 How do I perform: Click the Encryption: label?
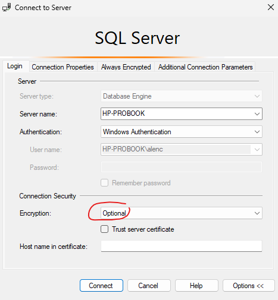click(x=35, y=213)
